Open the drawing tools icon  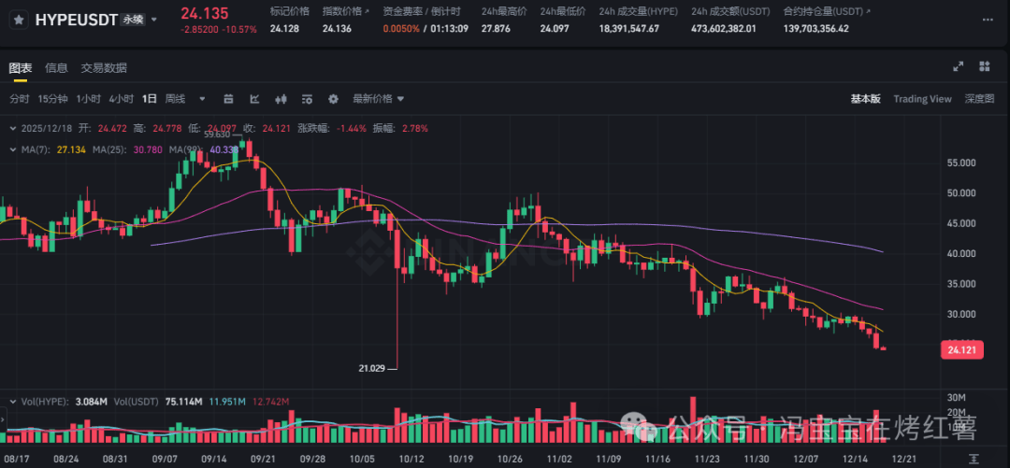coord(253,99)
